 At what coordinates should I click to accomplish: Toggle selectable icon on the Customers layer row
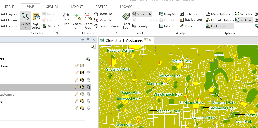82,94
